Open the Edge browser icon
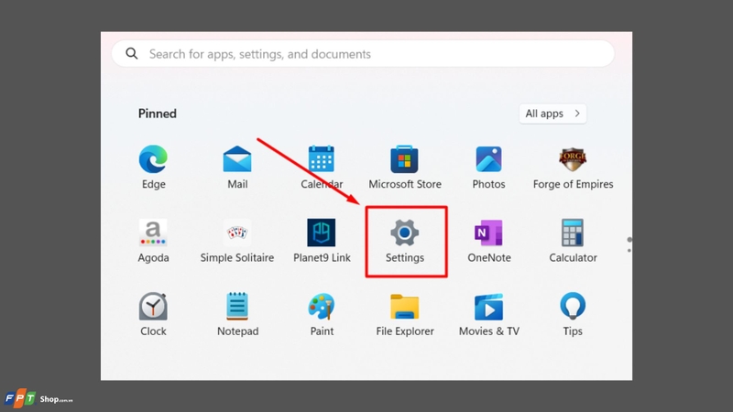 (153, 159)
